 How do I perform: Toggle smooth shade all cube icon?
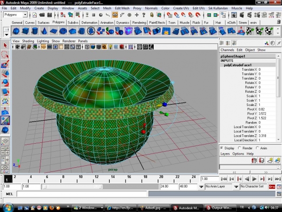tap(93, 47)
